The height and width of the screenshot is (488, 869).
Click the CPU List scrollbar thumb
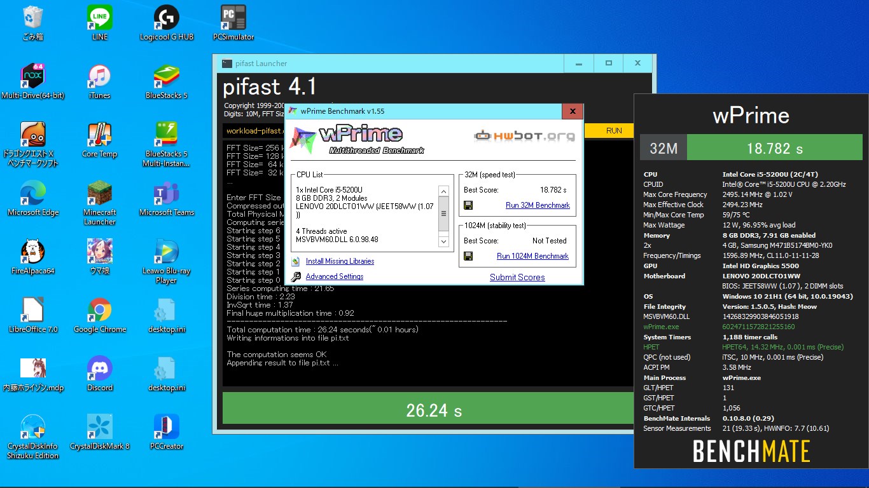(444, 213)
